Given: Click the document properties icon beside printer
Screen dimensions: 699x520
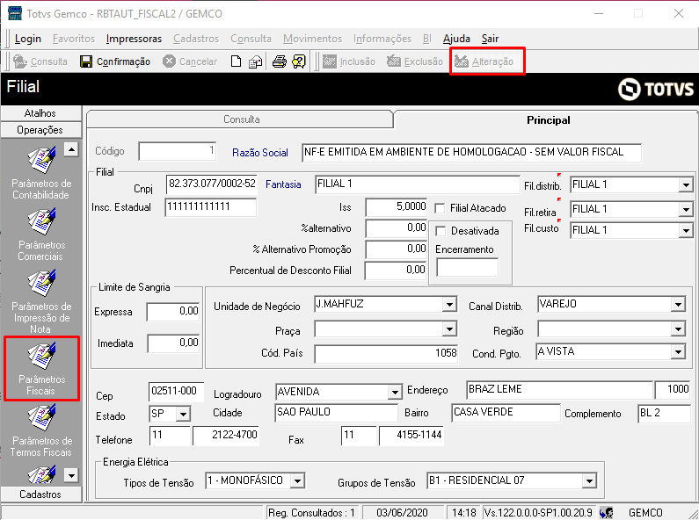Looking at the screenshot, I should click(x=255, y=61).
